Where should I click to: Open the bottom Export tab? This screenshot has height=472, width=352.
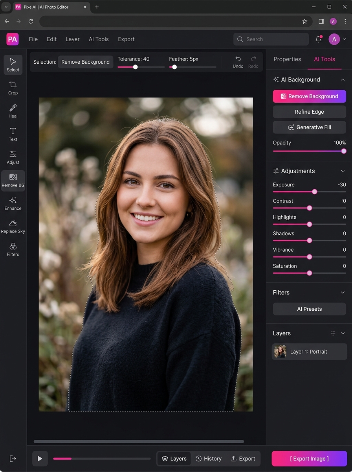pos(243,459)
